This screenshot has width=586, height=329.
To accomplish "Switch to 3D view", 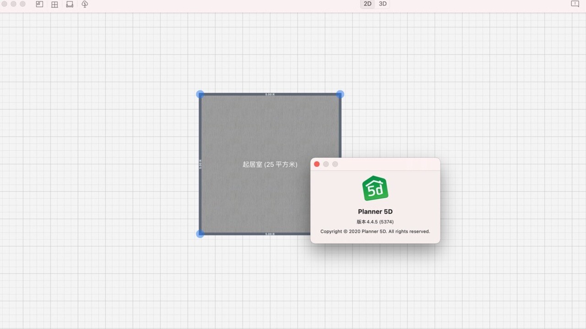I will (383, 4).
